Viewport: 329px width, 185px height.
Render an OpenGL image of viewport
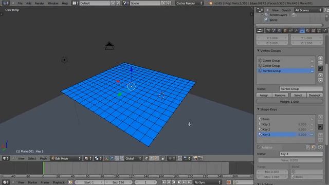pyautogui.click(x=195, y=158)
